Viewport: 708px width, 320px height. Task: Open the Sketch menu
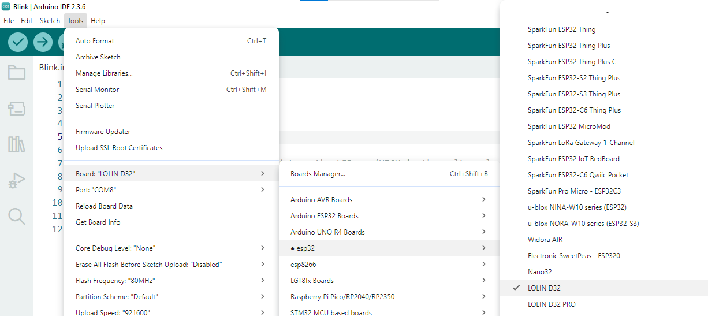50,21
